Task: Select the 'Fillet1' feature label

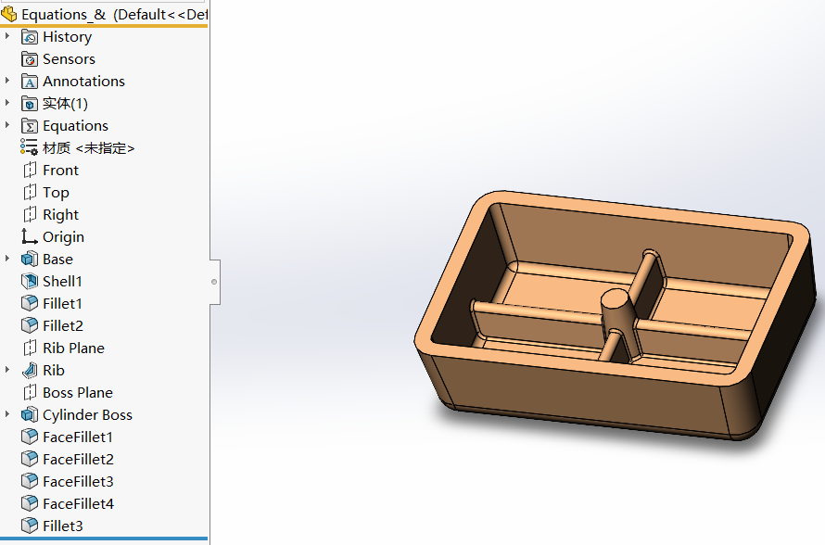Action: (x=62, y=303)
